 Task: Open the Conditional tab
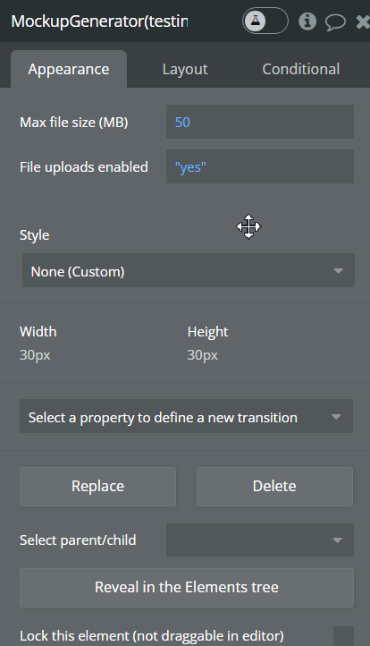301,69
